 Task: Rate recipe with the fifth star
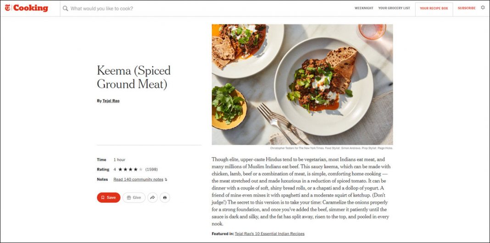coord(141,170)
